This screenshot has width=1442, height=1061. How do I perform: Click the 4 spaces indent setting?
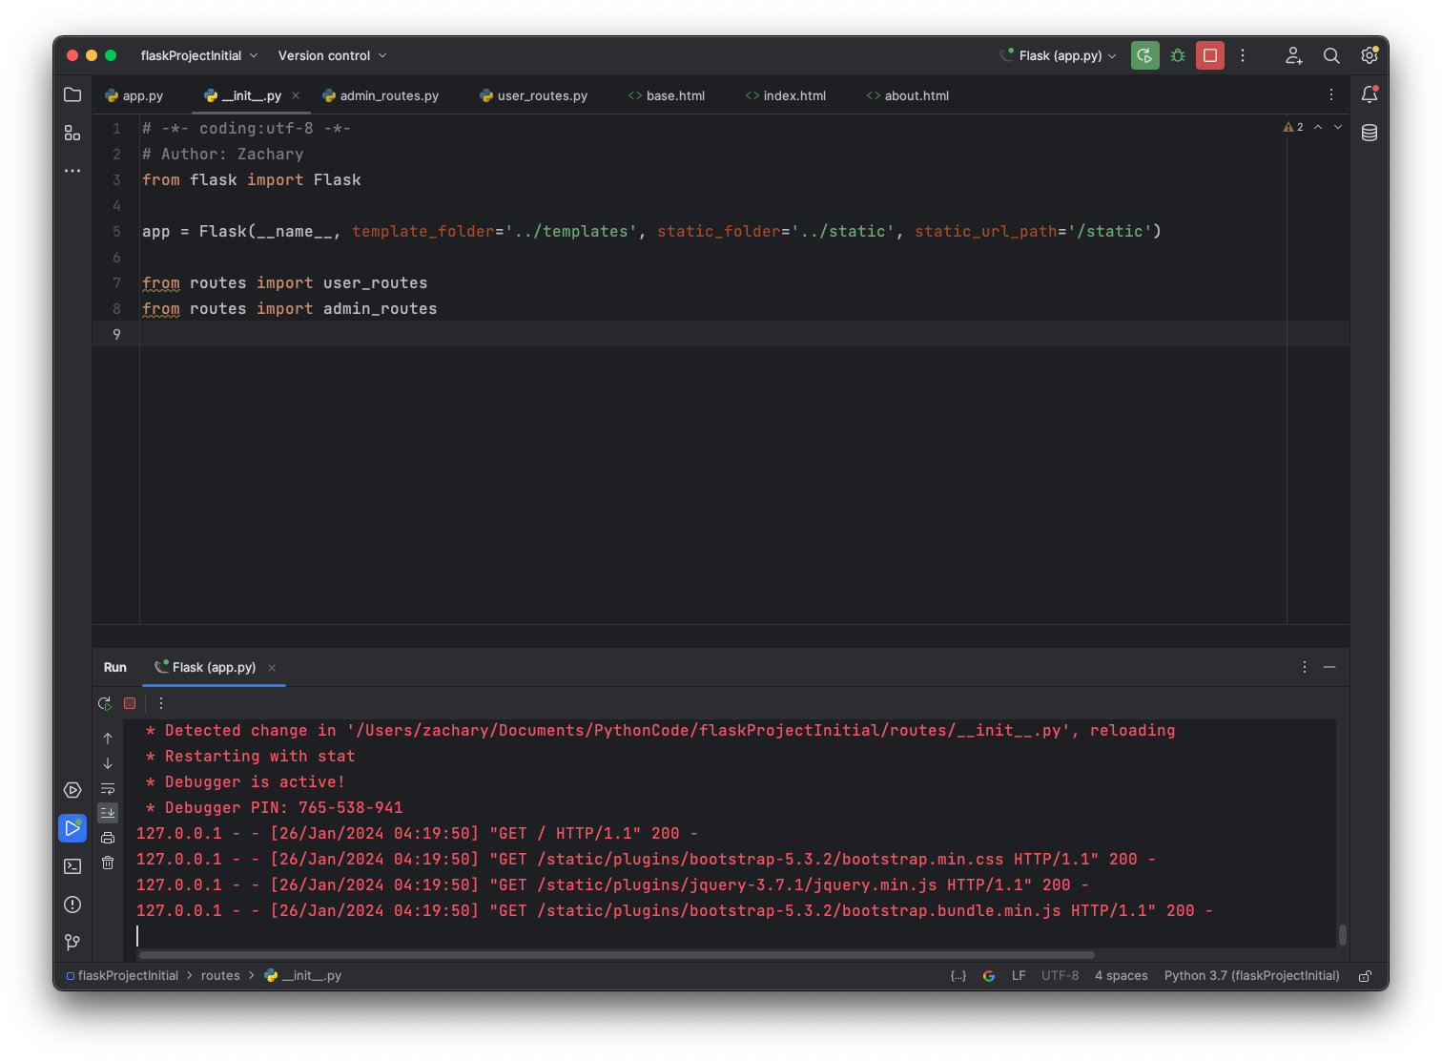click(x=1121, y=976)
